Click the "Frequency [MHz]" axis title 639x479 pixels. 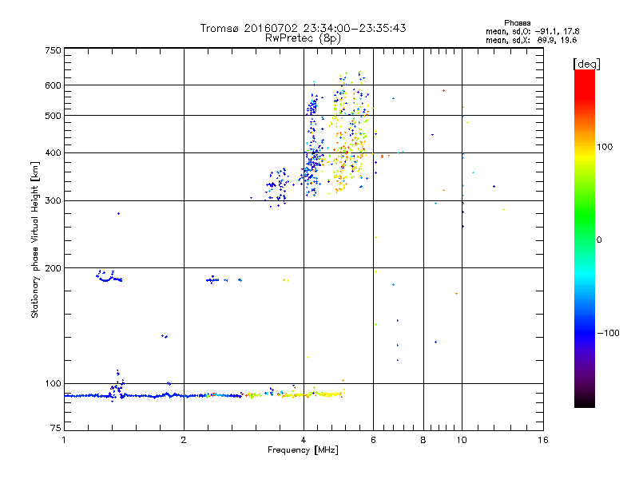(x=303, y=450)
